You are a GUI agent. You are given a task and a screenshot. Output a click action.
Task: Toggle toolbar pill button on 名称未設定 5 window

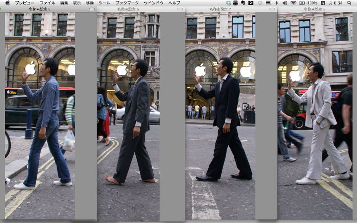[91, 9]
